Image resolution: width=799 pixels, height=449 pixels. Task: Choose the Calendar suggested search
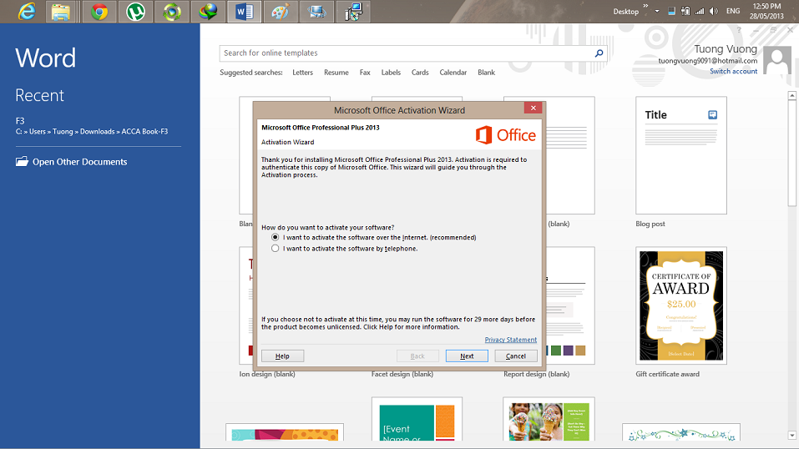click(453, 73)
